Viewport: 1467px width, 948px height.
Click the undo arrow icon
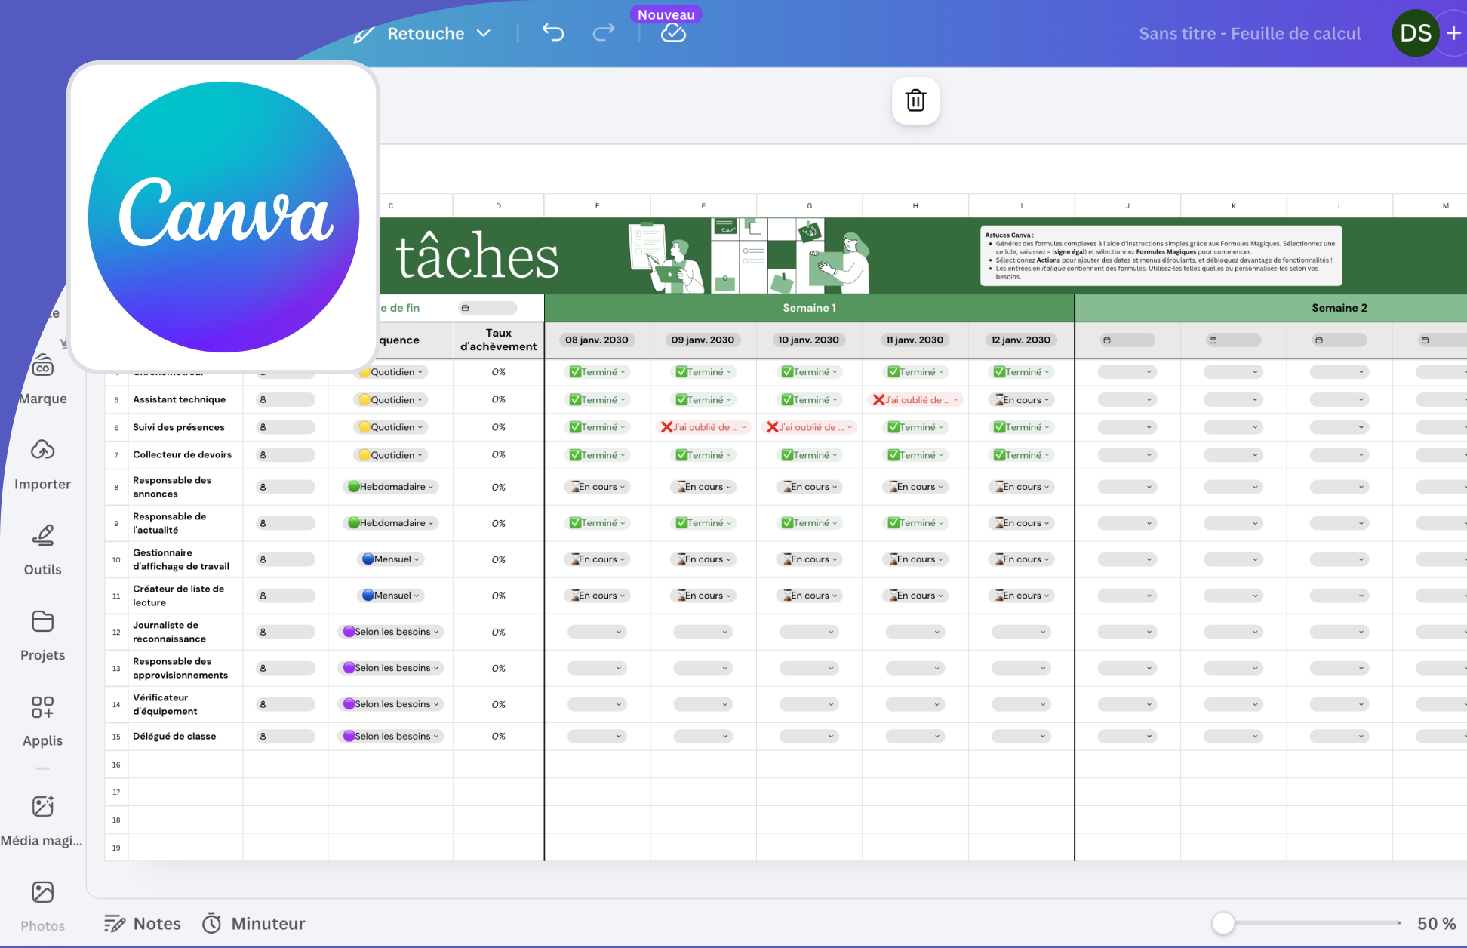coord(553,32)
